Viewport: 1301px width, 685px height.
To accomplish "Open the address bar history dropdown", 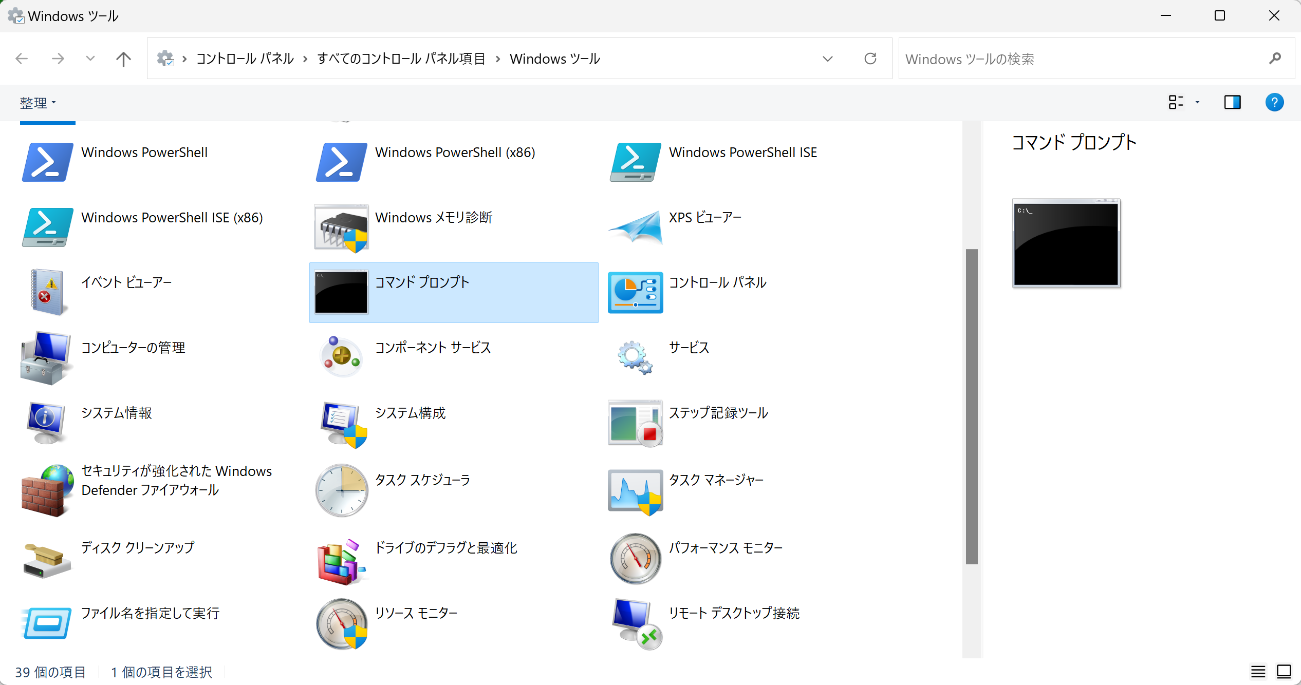I will point(827,59).
